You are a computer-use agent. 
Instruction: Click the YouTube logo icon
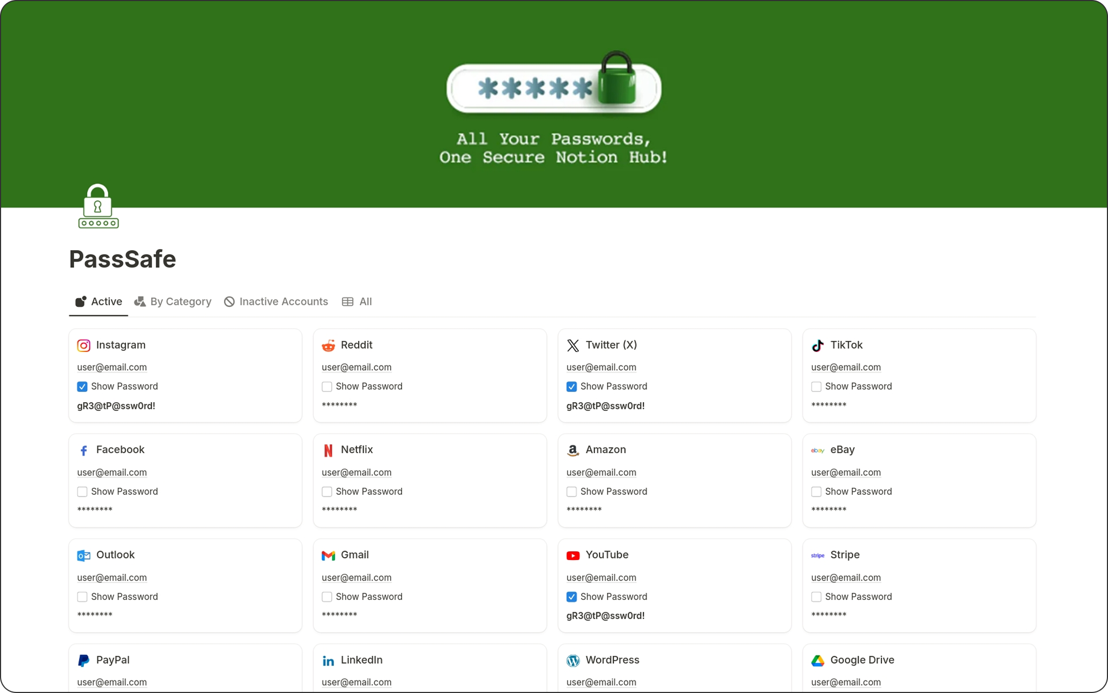573,555
